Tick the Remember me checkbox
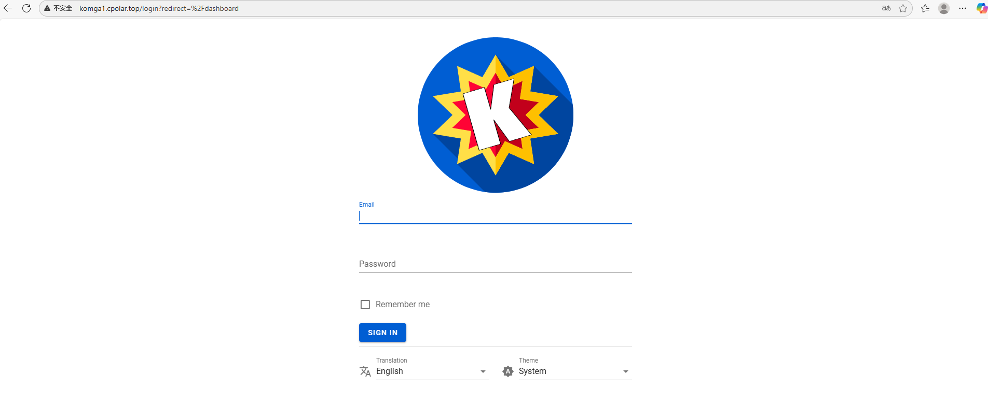Image resolution: width=988 pixels, height=403 pixels. click(x=365, y=305)
